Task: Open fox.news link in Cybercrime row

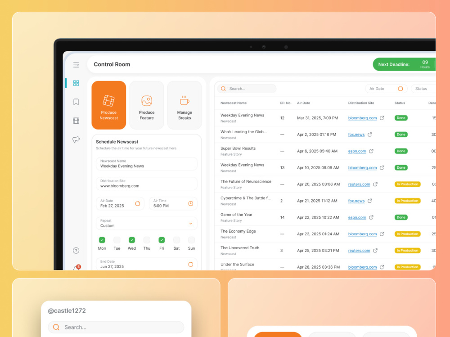Action: [356, 201]
